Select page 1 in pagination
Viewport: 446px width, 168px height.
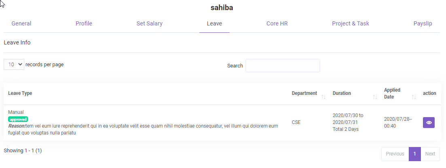(415, 154)
